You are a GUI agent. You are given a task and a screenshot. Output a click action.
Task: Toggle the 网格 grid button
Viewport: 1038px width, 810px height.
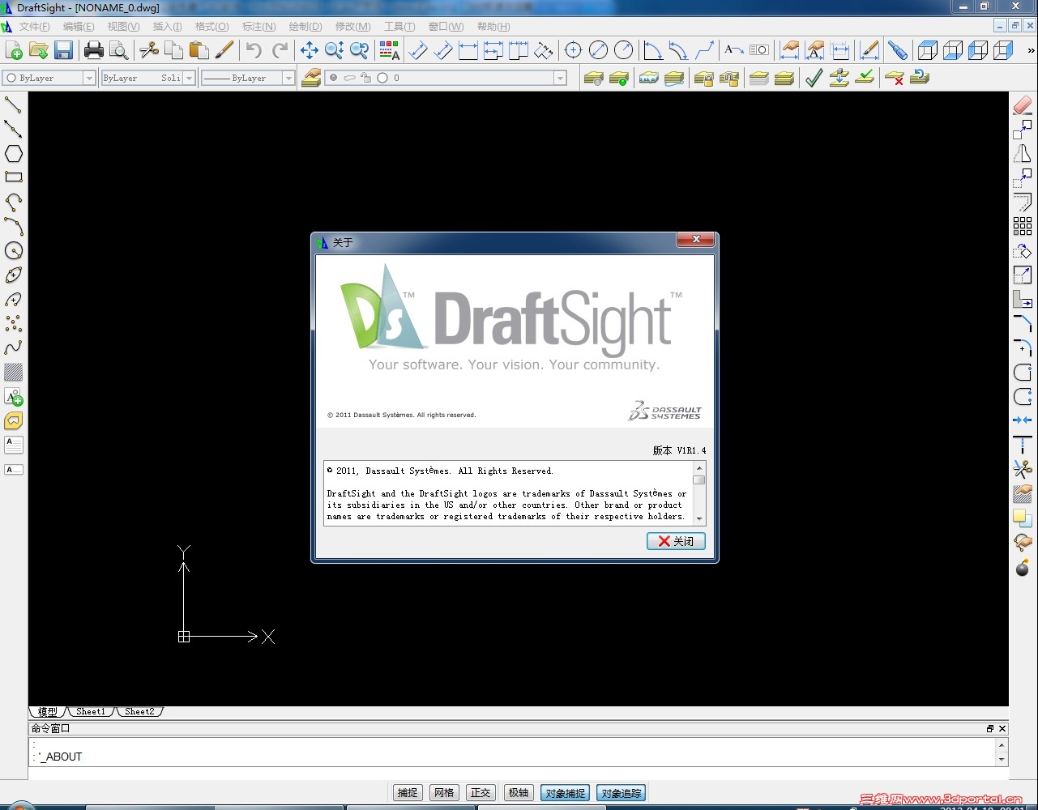pos(444,793)
